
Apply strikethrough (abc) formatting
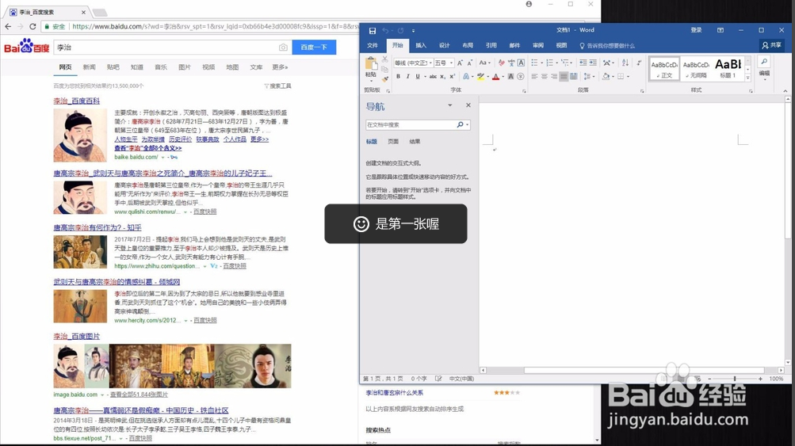(x=433, y=77)
